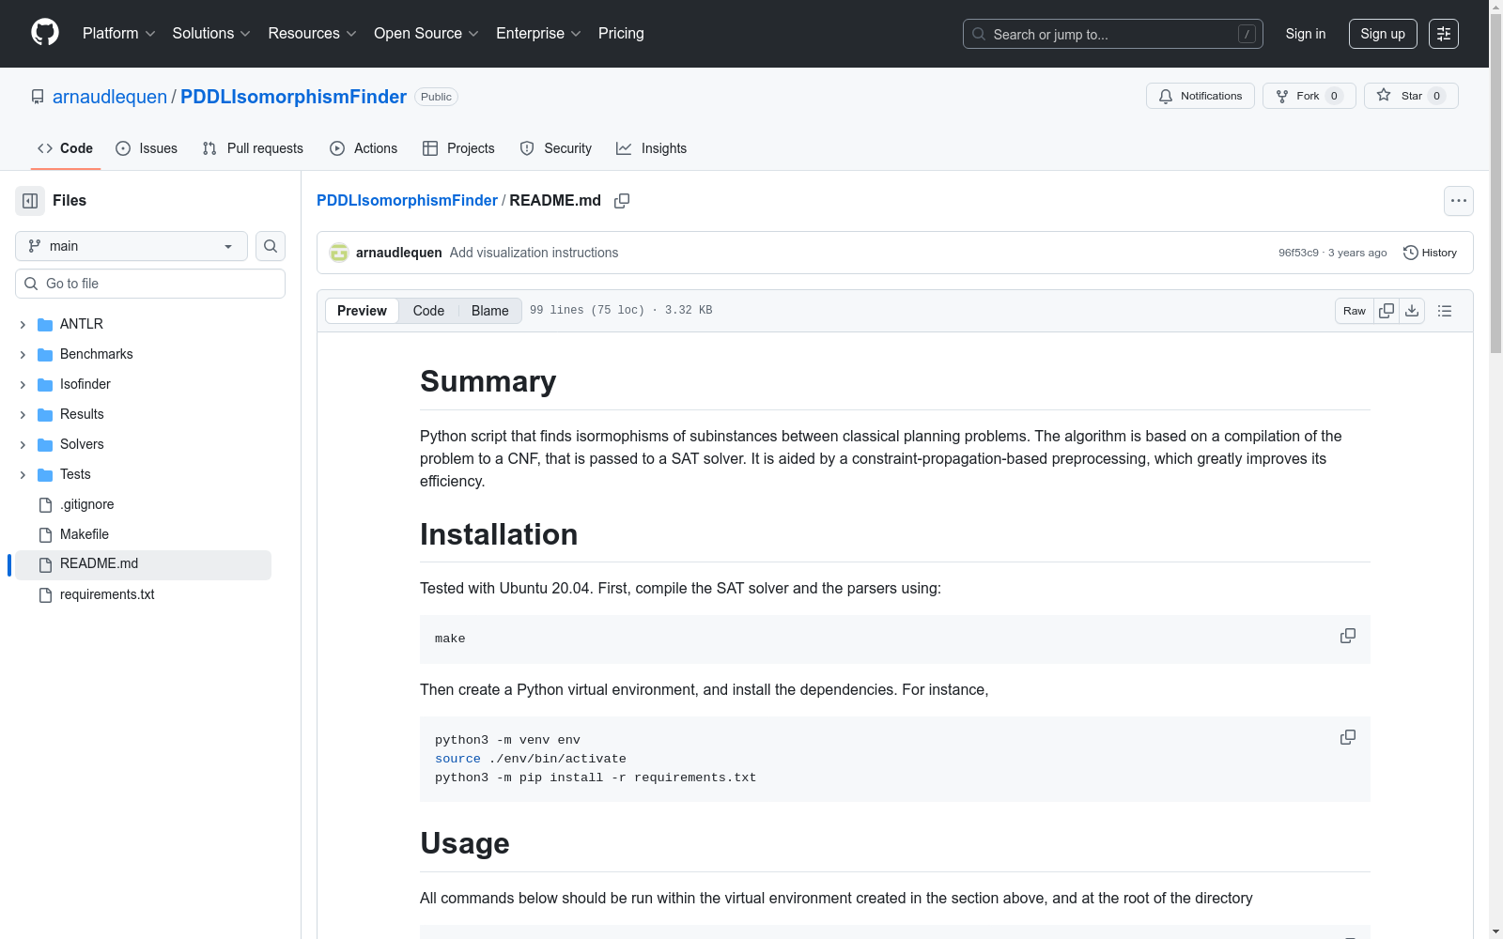This screenshot has height=939, width=1503.
Task: Open the Issues tab
Action: (x=147, y=148)
